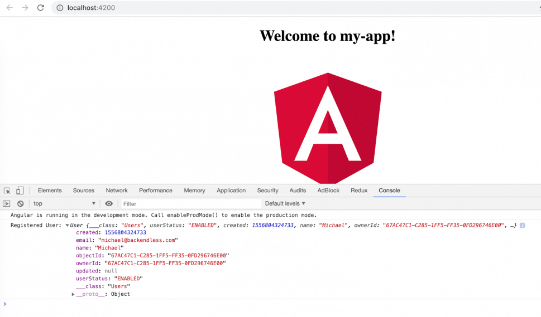Show the console sidebar icon
Screen dimensions: 541x317
[7, 203]
